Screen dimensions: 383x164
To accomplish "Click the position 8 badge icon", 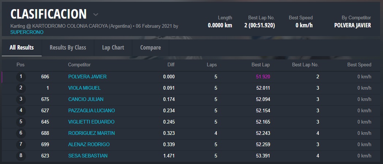I will 21,156.
